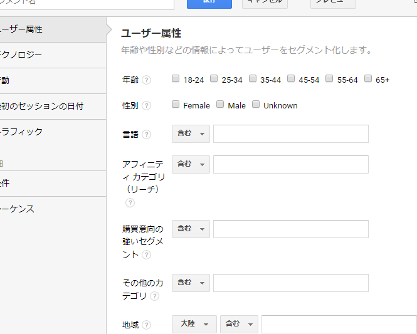Open the 含む dropdown for その他のカテゴリ

(x=191, y=283)
